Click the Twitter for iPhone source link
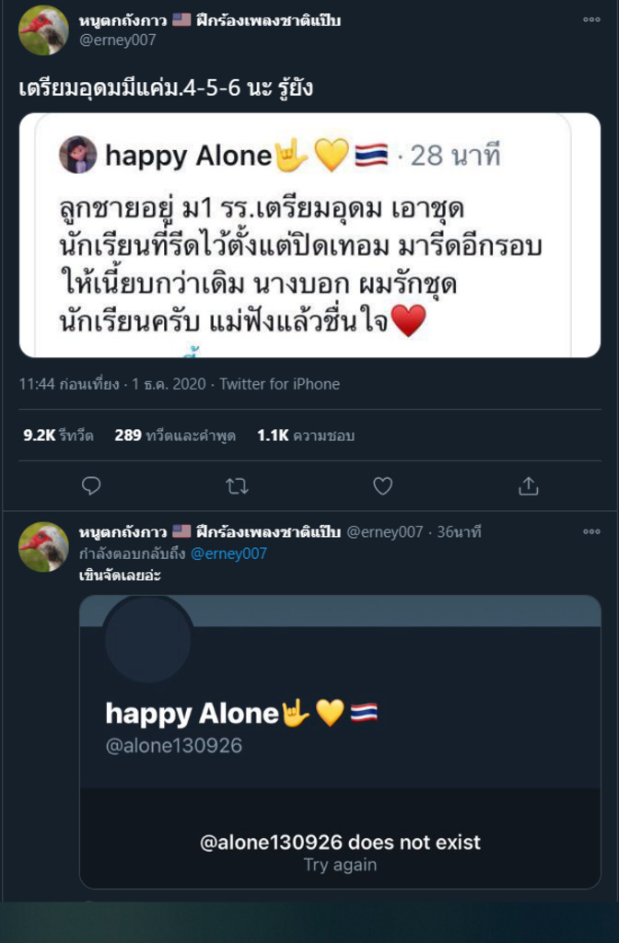The image size is (619, 943). tap(280, 384)
